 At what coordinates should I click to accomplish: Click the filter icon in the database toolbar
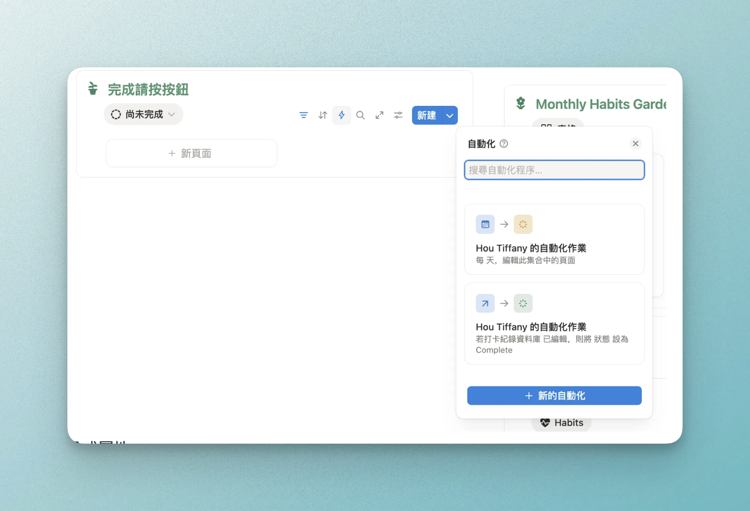[x=303, y=115]
